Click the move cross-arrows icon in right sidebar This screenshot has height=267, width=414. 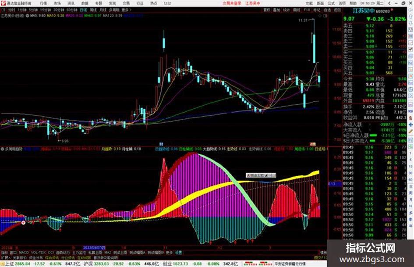click(410, 125)
